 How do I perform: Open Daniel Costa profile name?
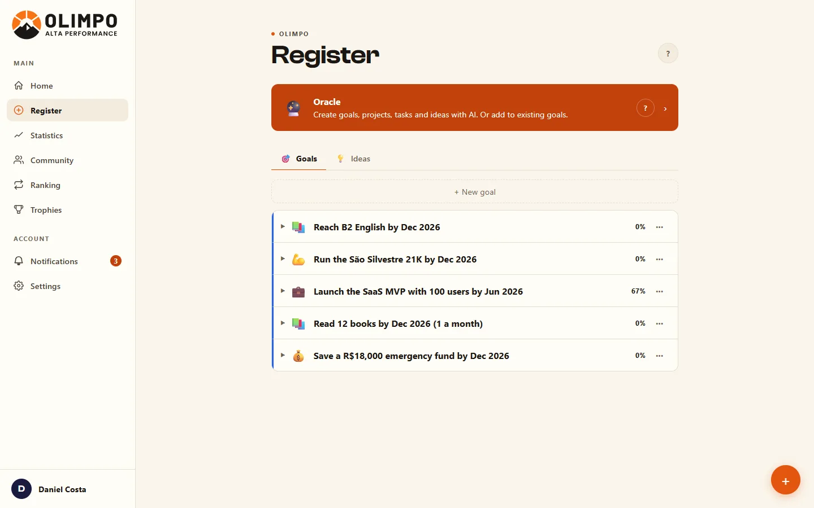[x=62, y=489]
